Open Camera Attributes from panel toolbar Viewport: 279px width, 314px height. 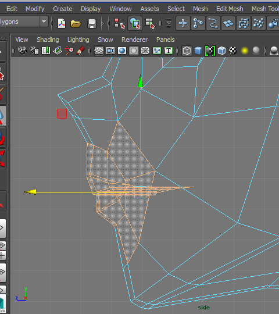[x=34, y=51]
